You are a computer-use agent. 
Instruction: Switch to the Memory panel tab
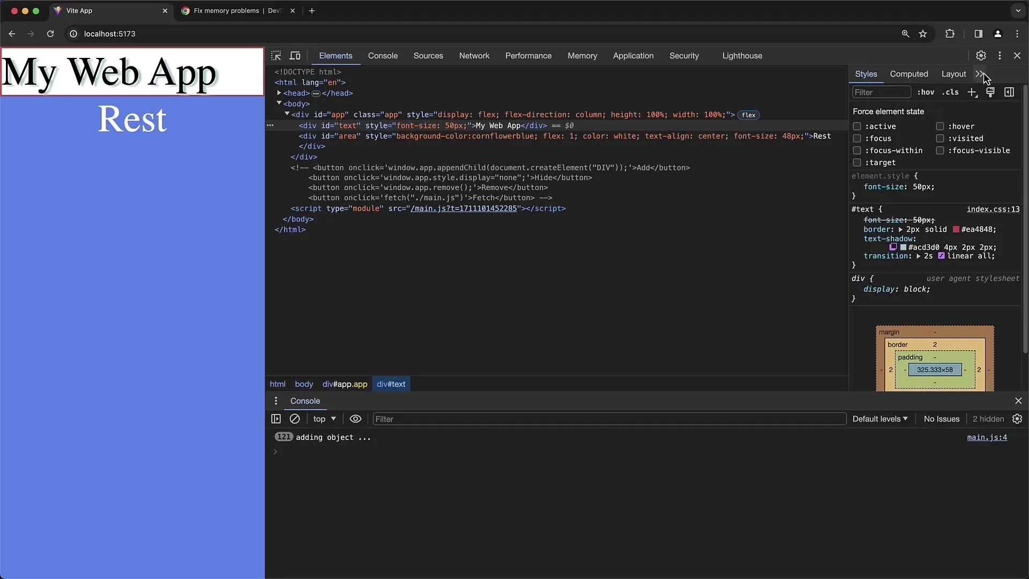[x=583, y=56]
